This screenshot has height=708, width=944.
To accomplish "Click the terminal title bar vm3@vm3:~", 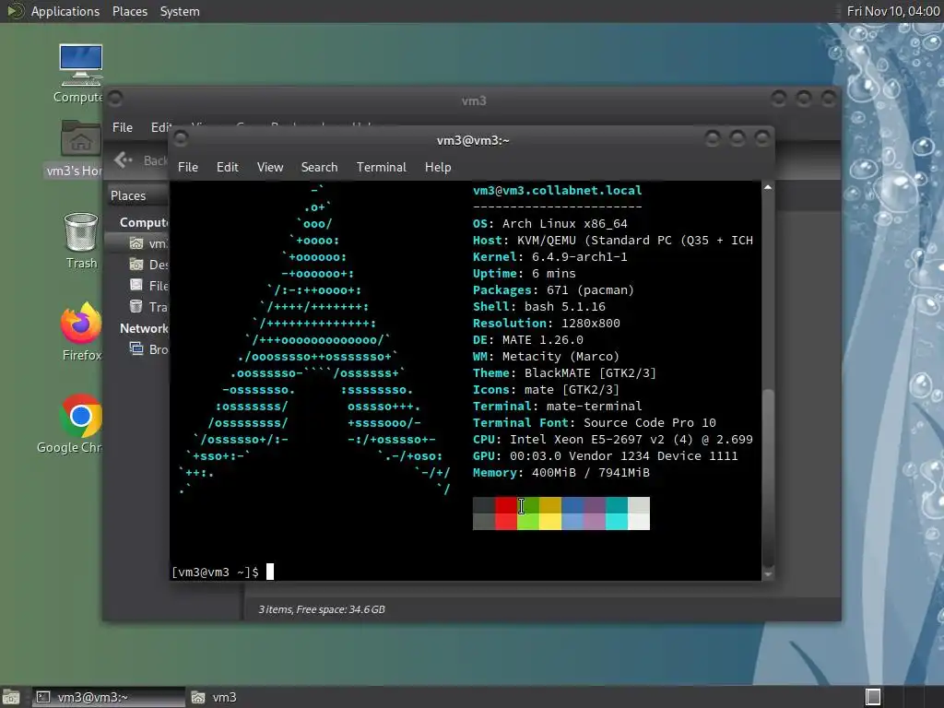I will (473, 140).
